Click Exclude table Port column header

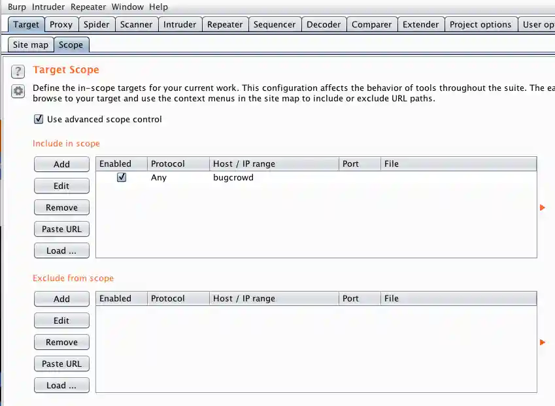tap(360, 299)
